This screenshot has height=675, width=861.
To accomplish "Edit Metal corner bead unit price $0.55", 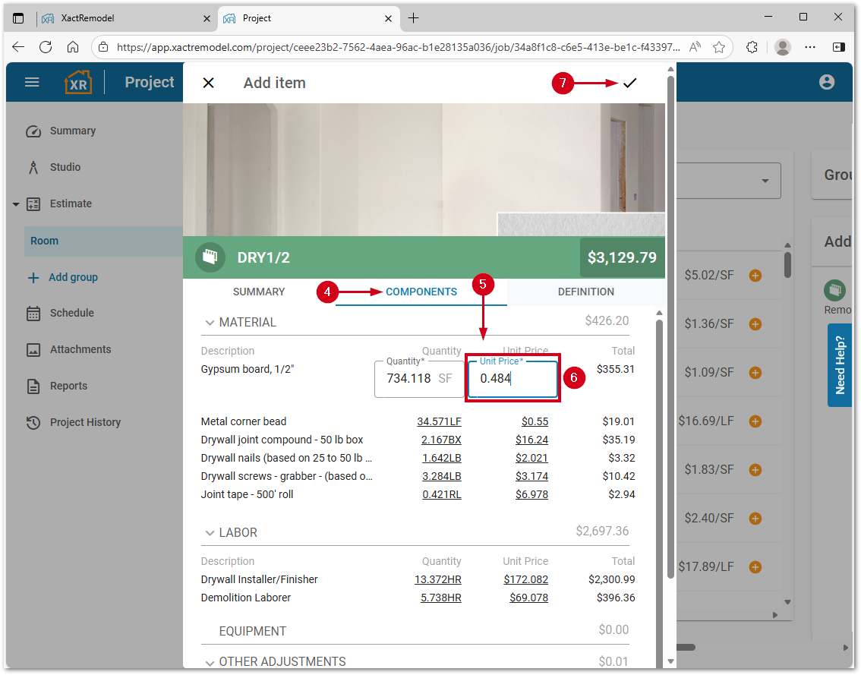I will point(535,421).
